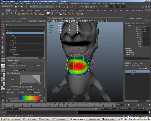Select Object reflection space radio
The height and width of the screenshot is (121, 151).
pos(35,65)
